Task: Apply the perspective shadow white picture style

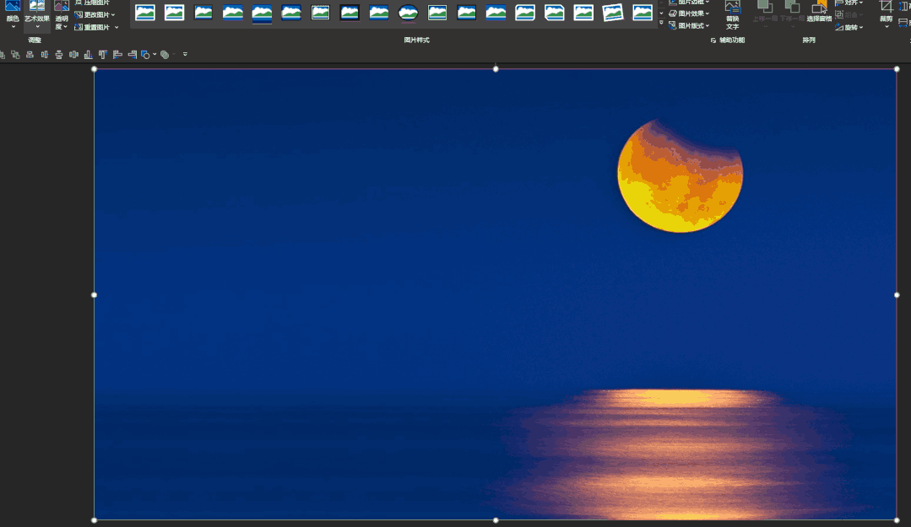Action: click(x=642, y=12)
